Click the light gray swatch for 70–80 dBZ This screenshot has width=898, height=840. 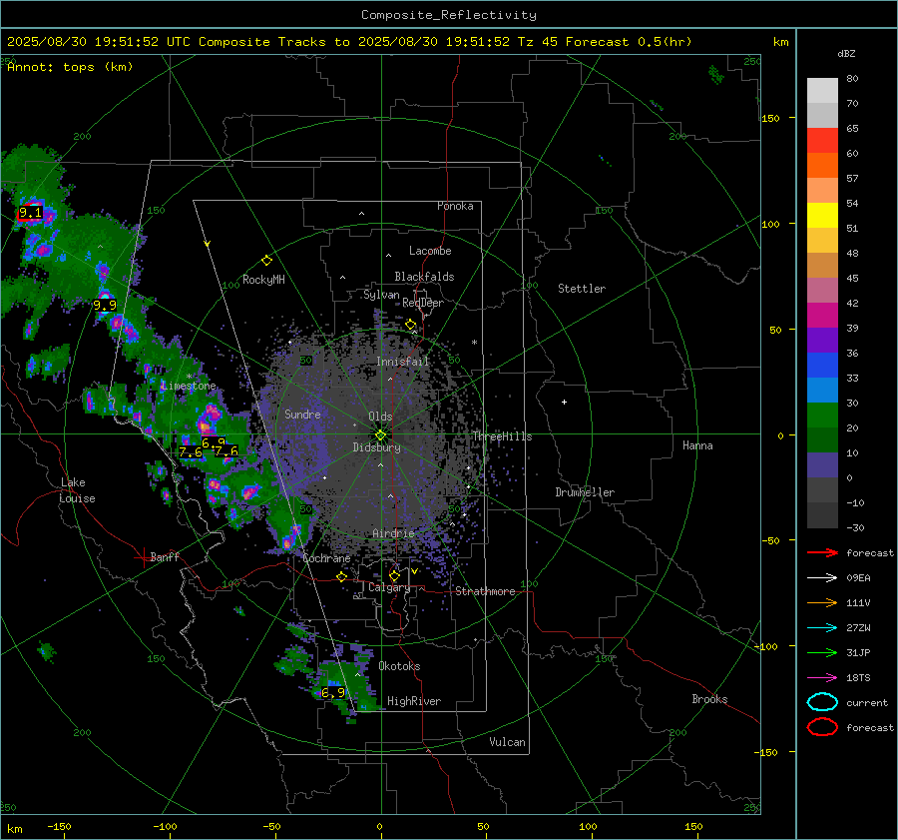[822, 91]
